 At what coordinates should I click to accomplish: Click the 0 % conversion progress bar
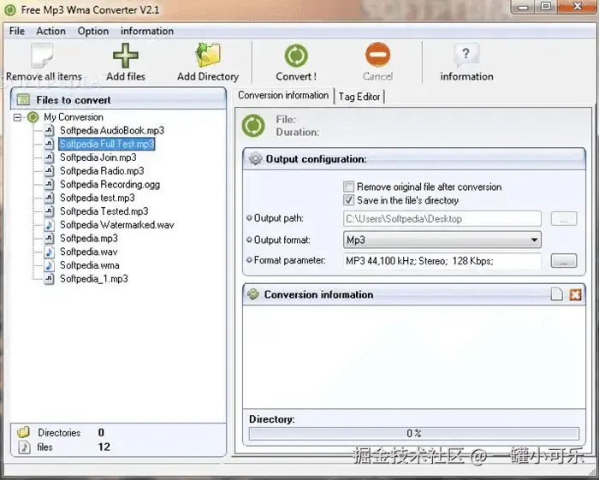pos(413,434)
